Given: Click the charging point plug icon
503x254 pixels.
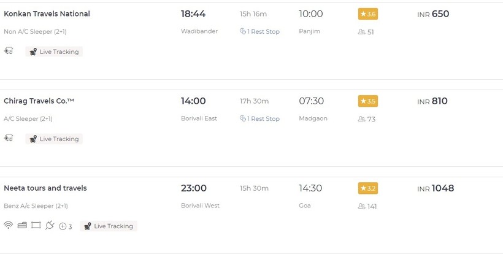Looking at the screenshot, I should [50, 225].
